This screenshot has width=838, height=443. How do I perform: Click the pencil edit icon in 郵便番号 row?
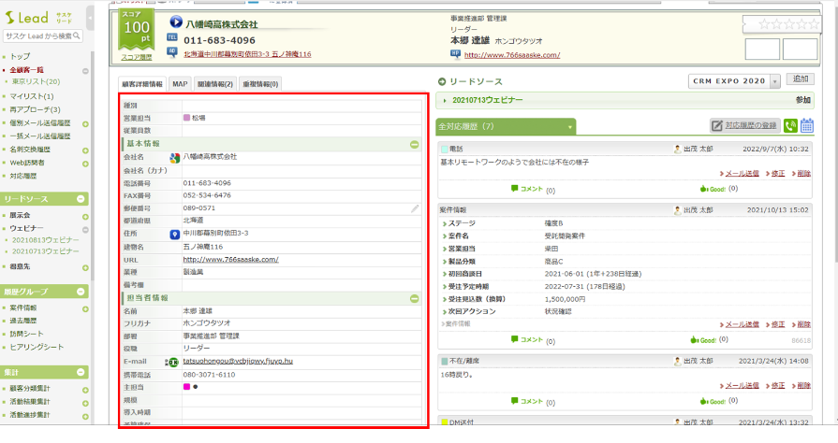coord(415,207)
